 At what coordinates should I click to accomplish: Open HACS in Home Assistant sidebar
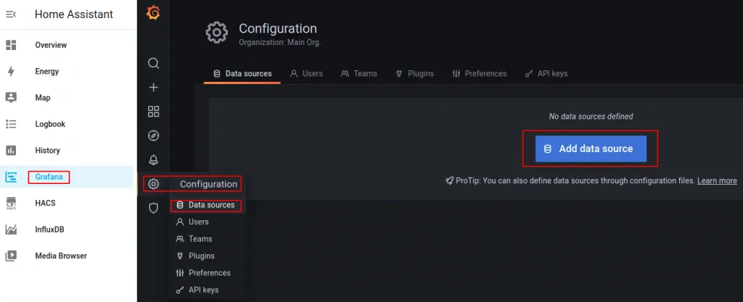[x=45, y=204]
